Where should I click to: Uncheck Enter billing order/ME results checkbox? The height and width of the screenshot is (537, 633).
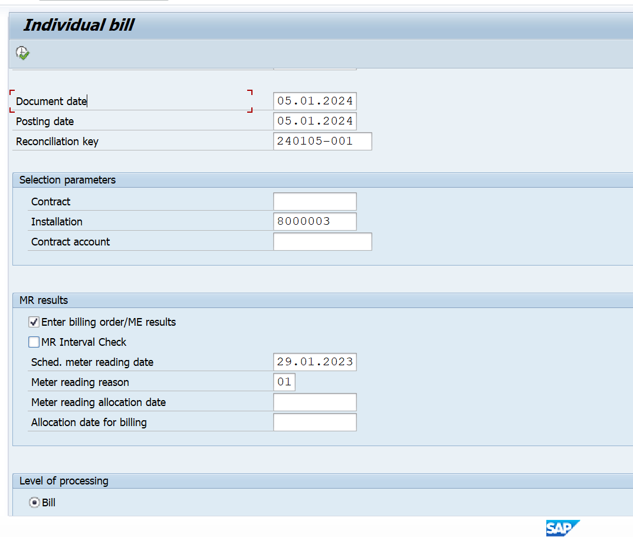(x=34, y=322)
